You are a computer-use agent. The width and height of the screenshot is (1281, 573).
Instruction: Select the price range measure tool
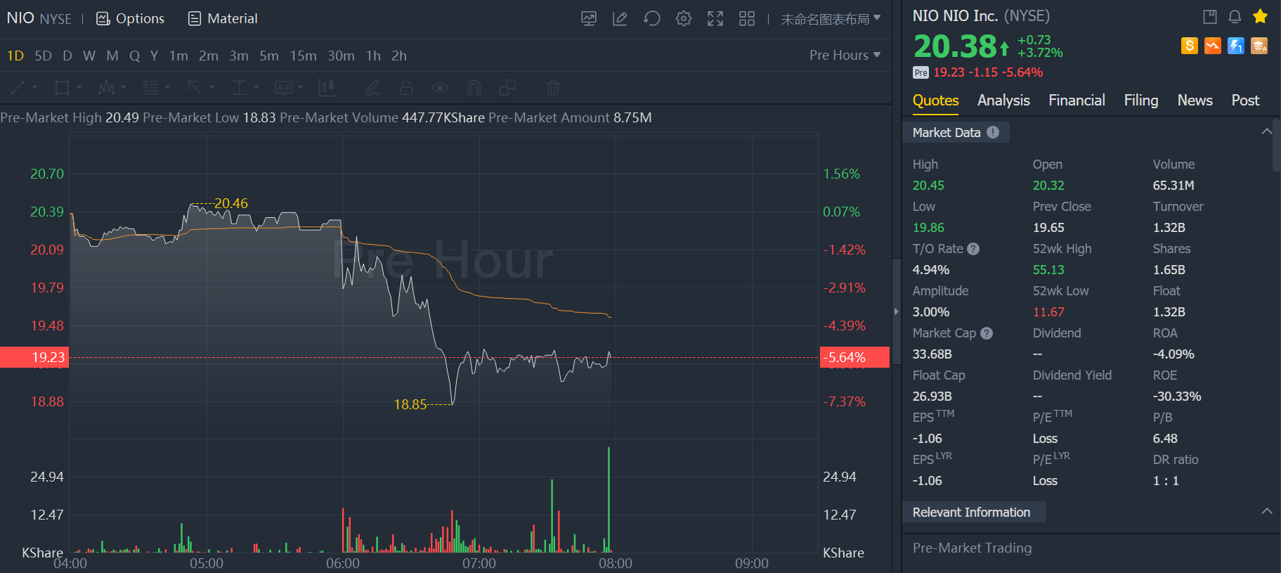coord(239,87)
